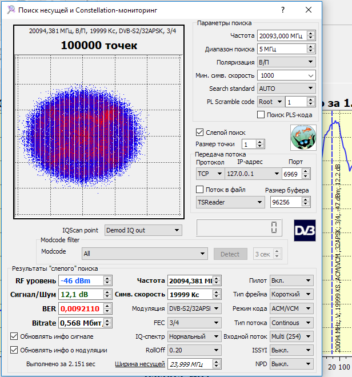Viewport: 352px width, 377px height.
Task: Open the Поляризация dropdown
Action: [x=286, y=62]
